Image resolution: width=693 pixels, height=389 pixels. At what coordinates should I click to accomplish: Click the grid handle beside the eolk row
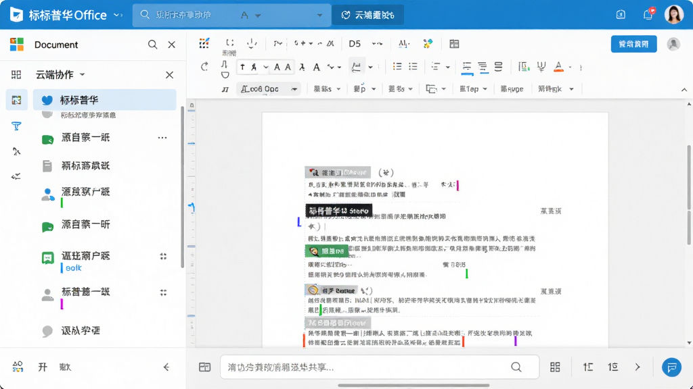pyautogui.click(x=163, y=256)
